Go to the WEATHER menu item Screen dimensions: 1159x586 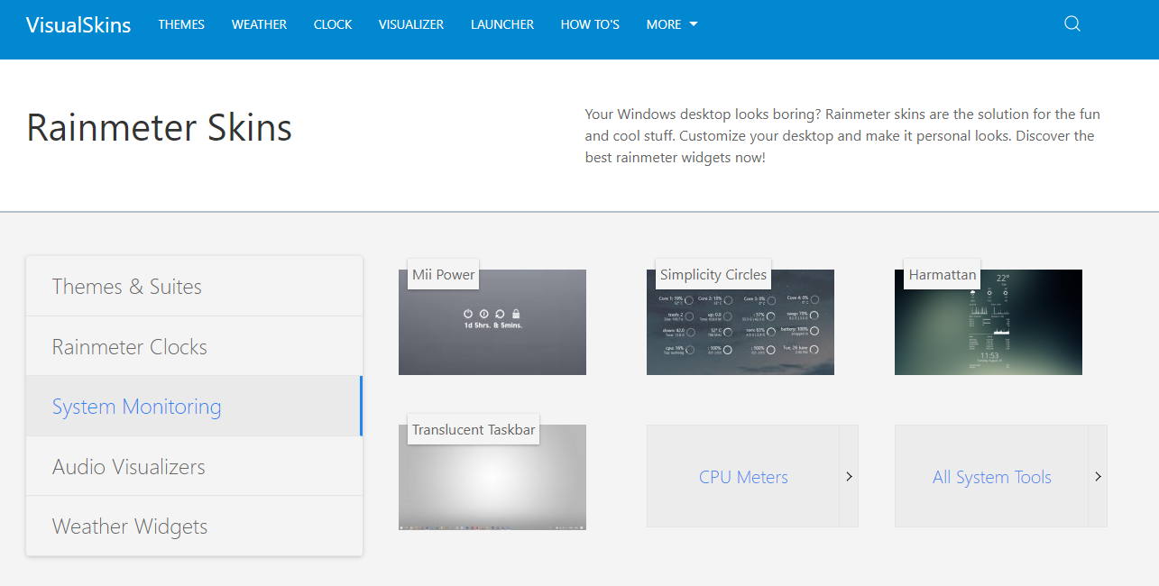[259, 24]
